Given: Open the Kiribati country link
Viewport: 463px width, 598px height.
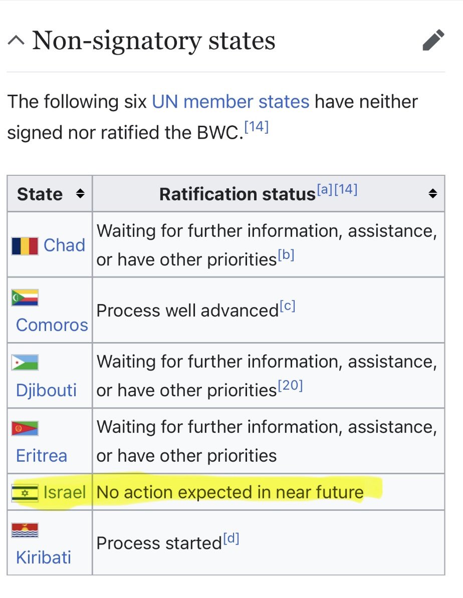Looking at the screenshot, I should (x=44, y=557).
